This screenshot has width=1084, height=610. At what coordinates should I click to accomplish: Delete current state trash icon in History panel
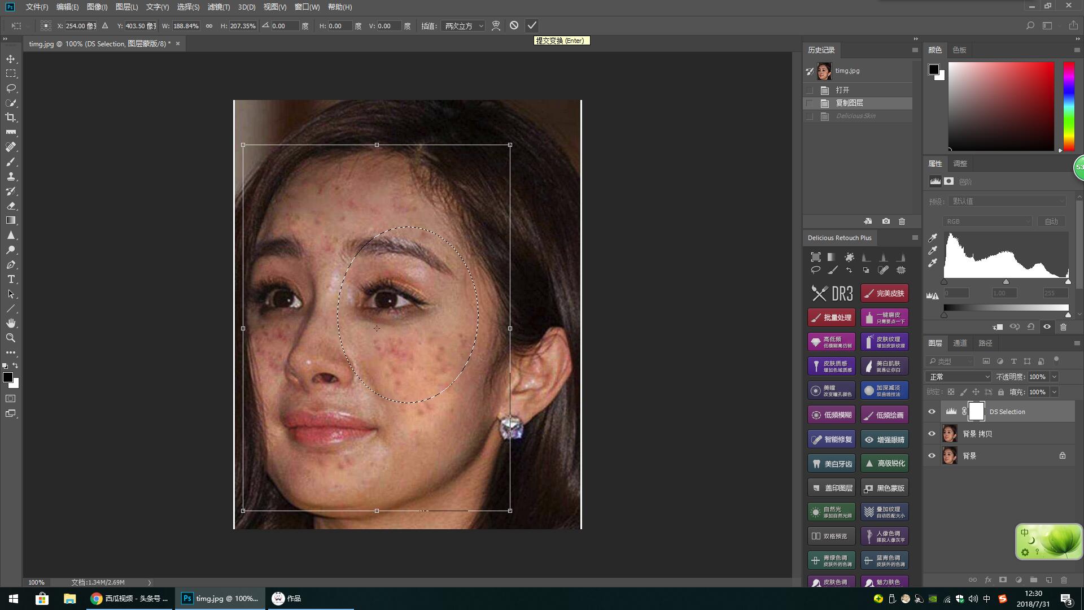tap(902, 221)
